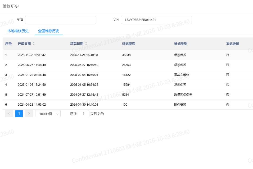The width and height of the screenshot is (253, 169).
Task: Click settlement date 2025-02-04 15:59:04
Action: [x=84, y=75]
